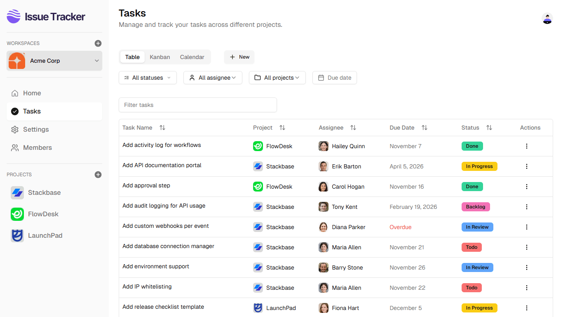Click the Filter tasks input field
563x317 pixels.
point(197,105)
